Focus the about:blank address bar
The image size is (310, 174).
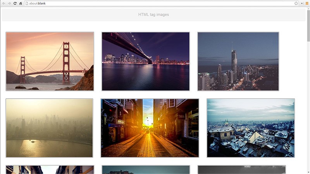click(x=162, y=3)
